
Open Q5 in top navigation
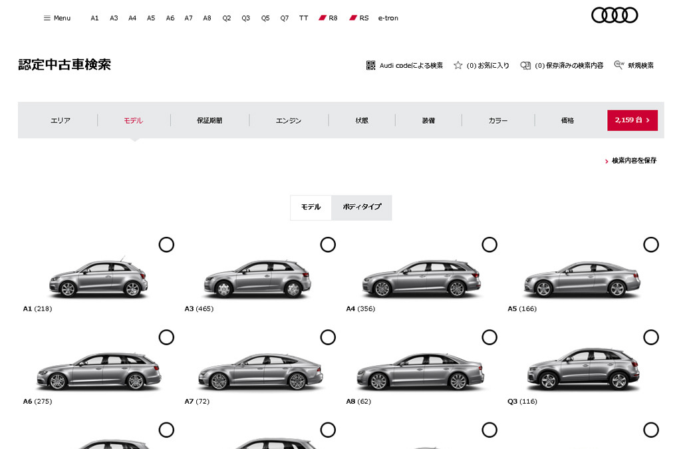(x=265, y=18)
